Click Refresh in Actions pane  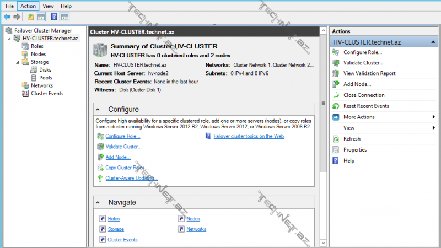point(352,139)
